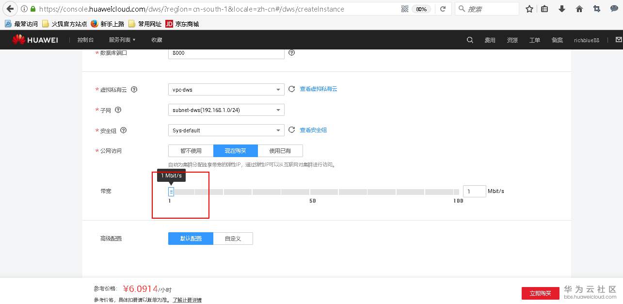
Task: Open the console search magnifier icon
Action: point(469,40)
